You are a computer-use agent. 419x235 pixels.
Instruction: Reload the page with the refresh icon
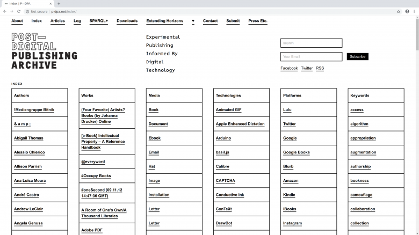[19, 11]
